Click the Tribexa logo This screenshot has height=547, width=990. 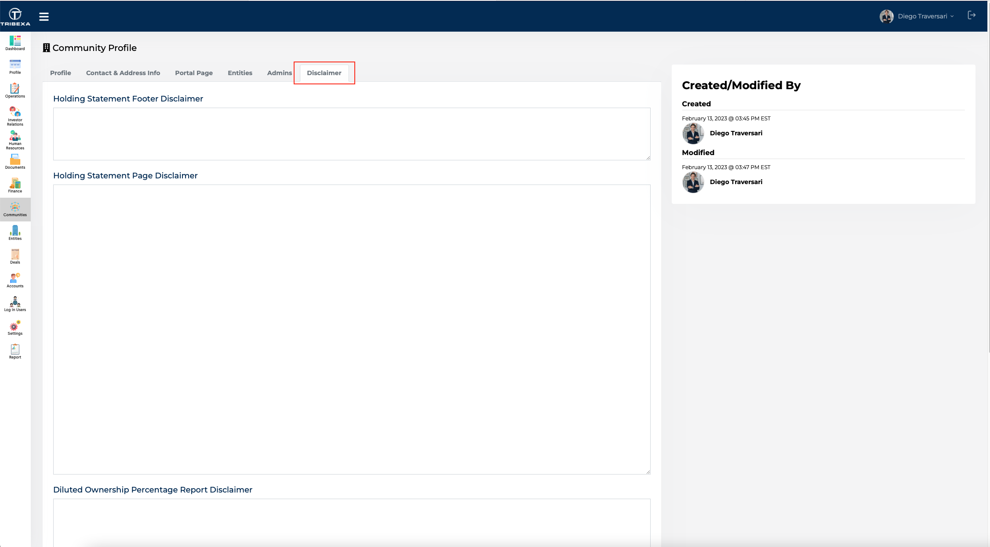point(15,16)
